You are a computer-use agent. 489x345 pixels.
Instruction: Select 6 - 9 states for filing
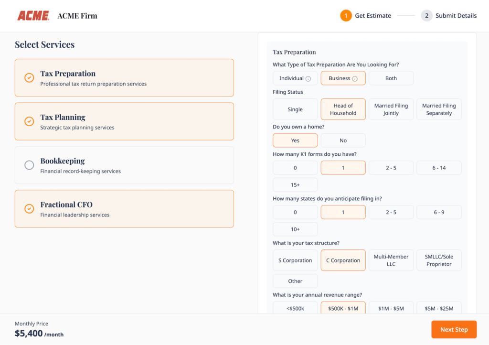coord(439,212)
